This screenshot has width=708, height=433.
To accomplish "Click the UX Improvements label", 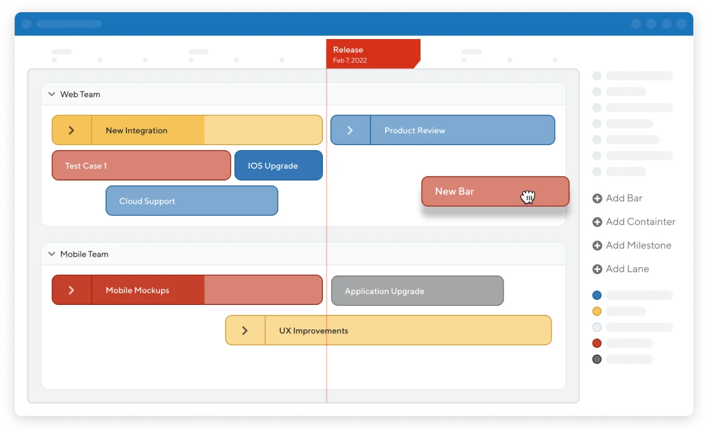I will click(x=313, y=331).
